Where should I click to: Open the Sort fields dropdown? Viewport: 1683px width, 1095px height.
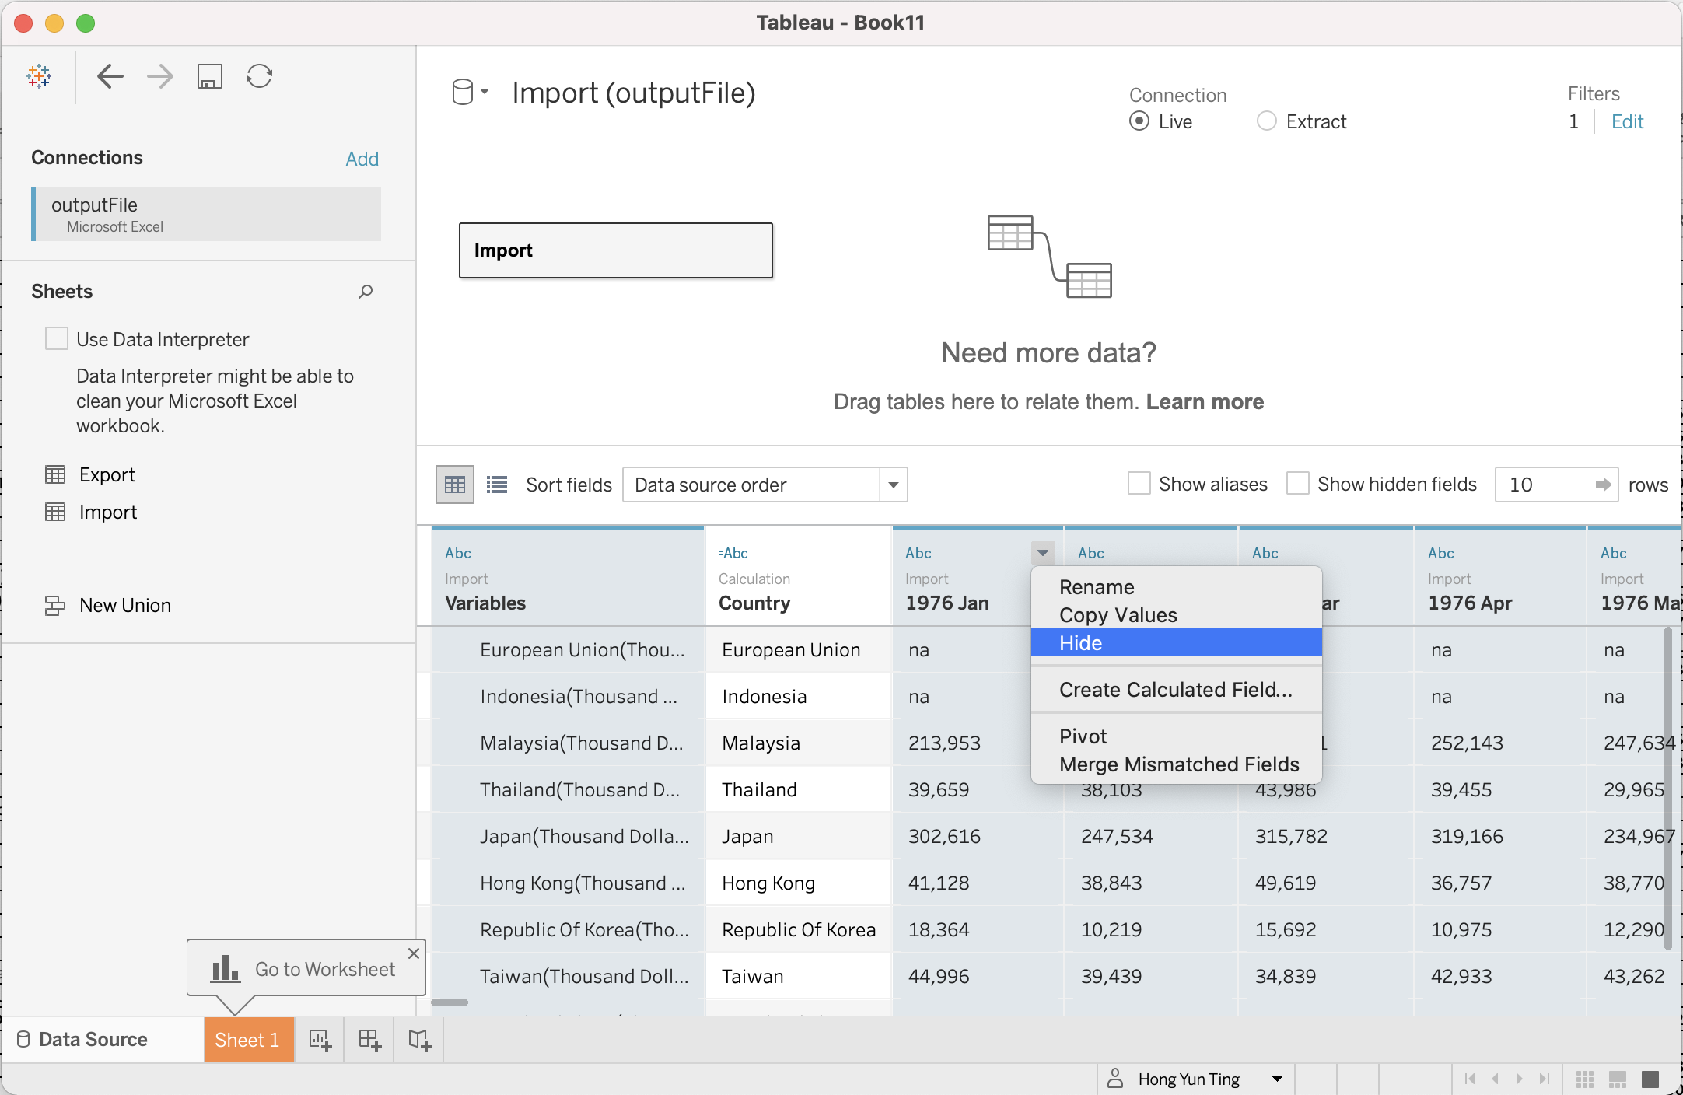[x=764, y=485]
